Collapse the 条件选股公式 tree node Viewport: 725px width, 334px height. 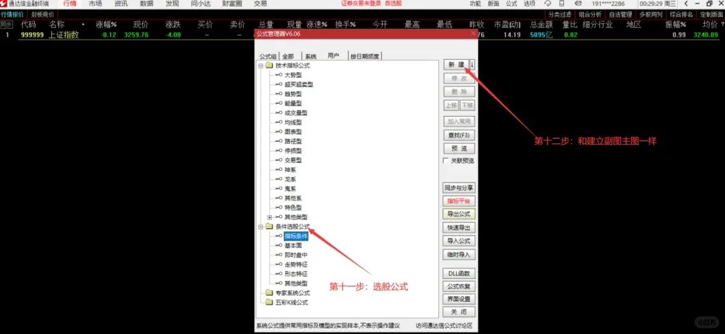[260, 227]
